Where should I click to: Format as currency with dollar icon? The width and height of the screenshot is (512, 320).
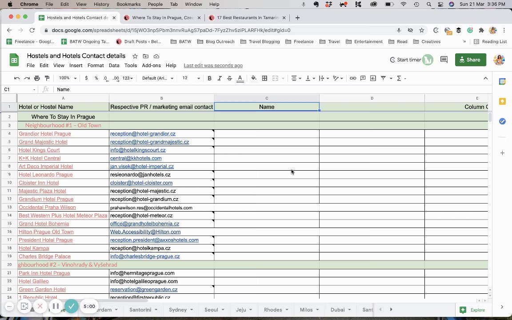[86, 78]
